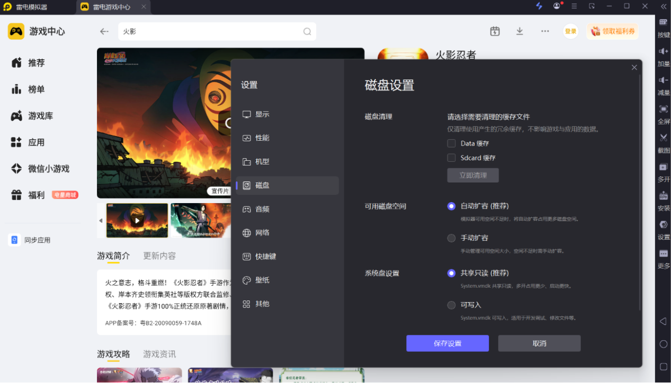Image resolution: width=671 pixels, height=383 pixels.
Task: Click the back arrow beside search box
Action: (x=104, y=32)
